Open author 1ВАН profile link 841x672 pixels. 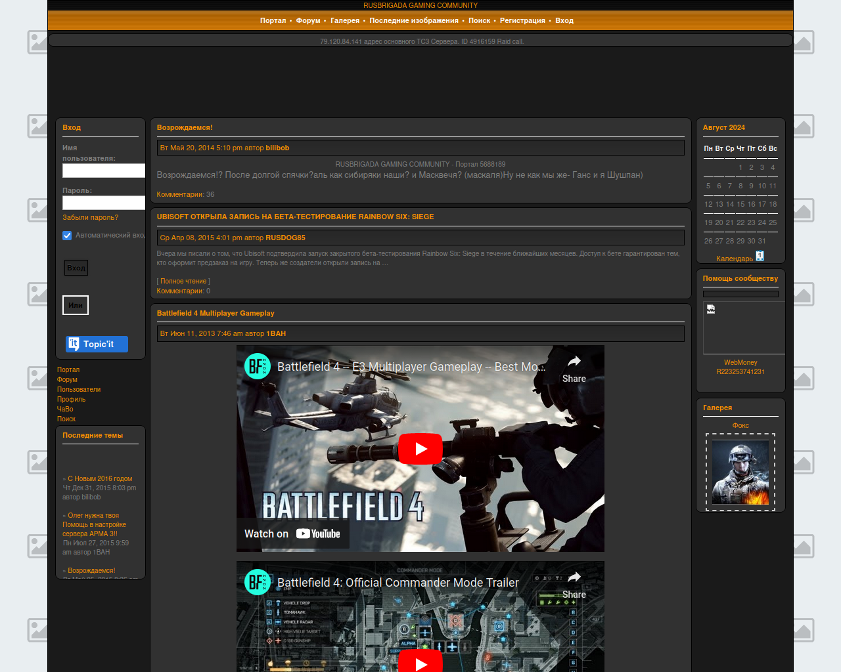pyautogui.click(x=276, y=333)
